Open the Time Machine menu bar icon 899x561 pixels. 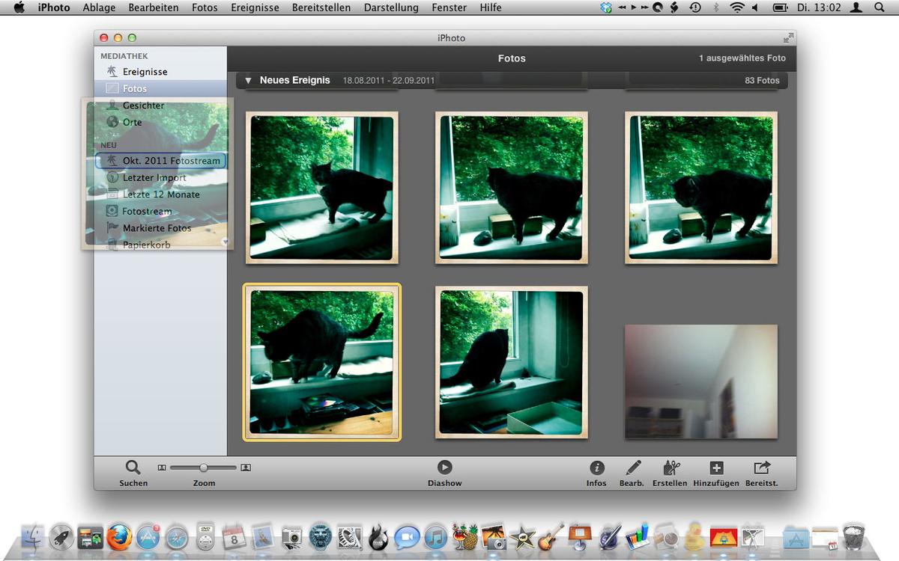point(695,7)
